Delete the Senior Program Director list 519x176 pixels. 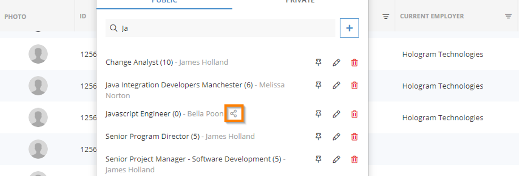[354, 136]
